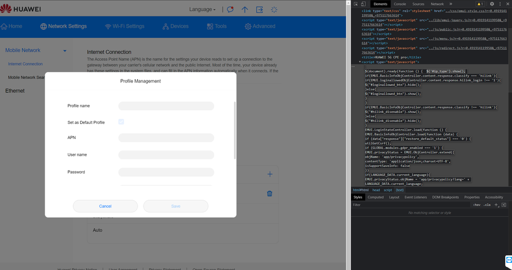Click the Cancel button in Profile Management
Viewport: 512px width, 270px height.
(x=105, y=206)
